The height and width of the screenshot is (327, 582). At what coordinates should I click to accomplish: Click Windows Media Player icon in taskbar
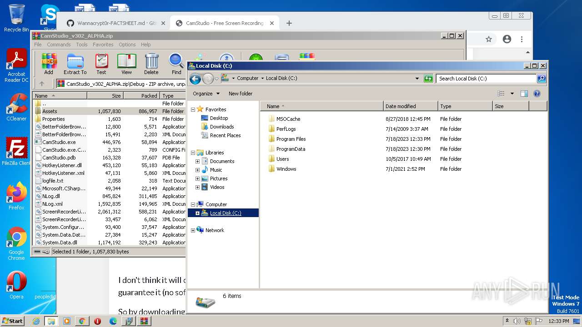[67, 321]
